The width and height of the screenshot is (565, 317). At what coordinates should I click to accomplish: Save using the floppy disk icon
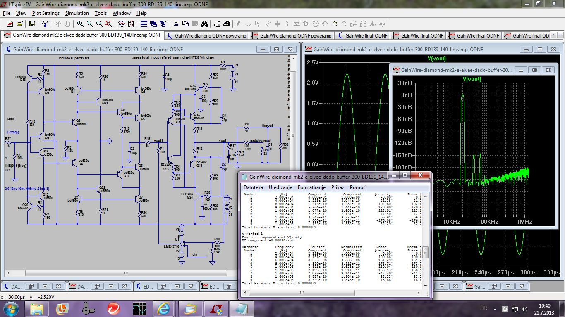tap(32, 24)
